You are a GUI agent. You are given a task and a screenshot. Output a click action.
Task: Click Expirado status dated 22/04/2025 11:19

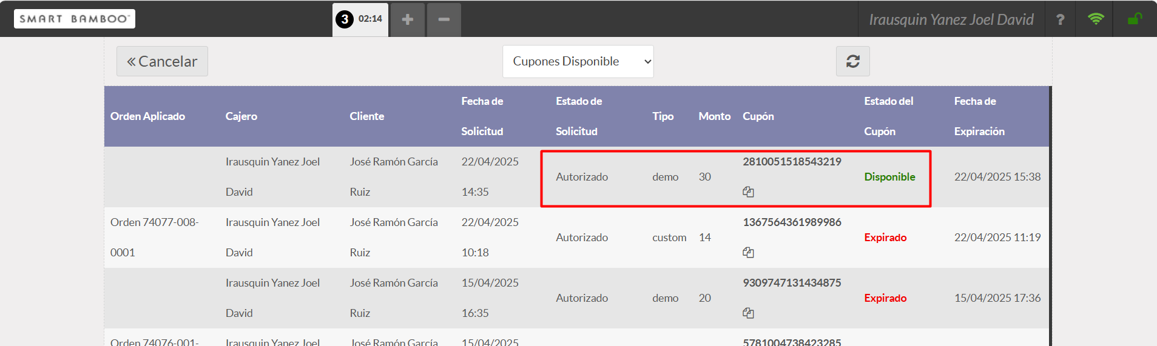885,238
